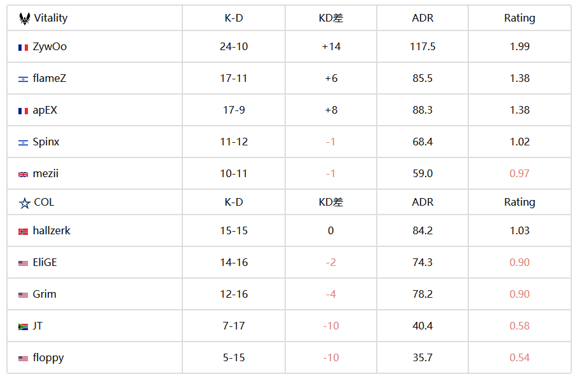Click the French flag beside ZywOo
Screen dimensions: 575x379
[x=23, y=48]
